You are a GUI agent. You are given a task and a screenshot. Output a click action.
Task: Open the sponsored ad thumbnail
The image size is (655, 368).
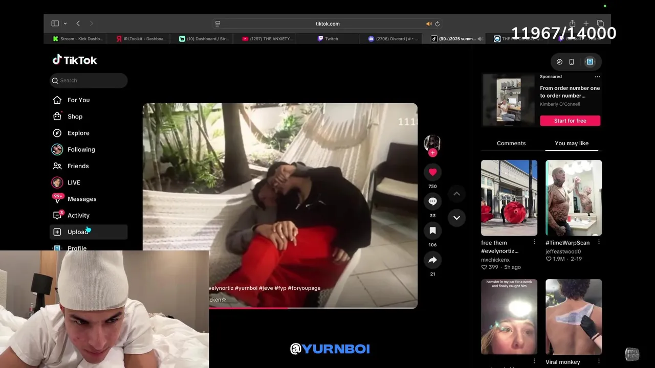(509, 100)
